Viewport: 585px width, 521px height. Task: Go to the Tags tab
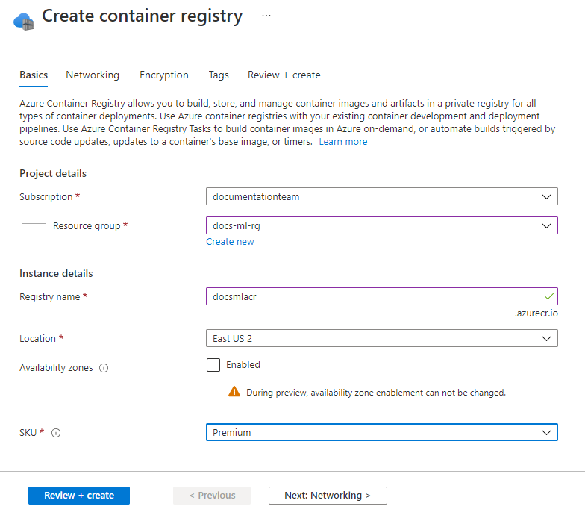[x=219, y=75]
